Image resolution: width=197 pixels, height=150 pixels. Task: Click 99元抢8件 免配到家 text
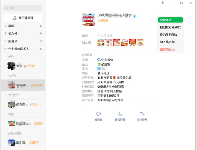coord(111,87)
